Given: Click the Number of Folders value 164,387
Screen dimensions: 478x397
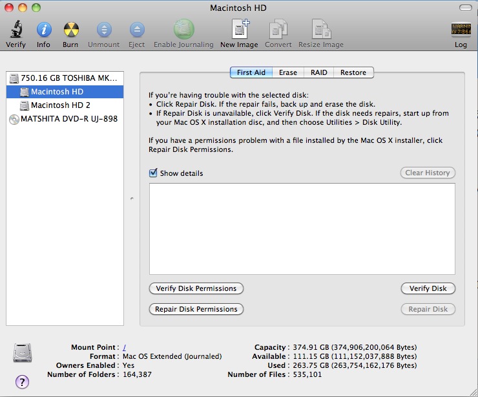Looking at the screenshot, I should (137, 374).
